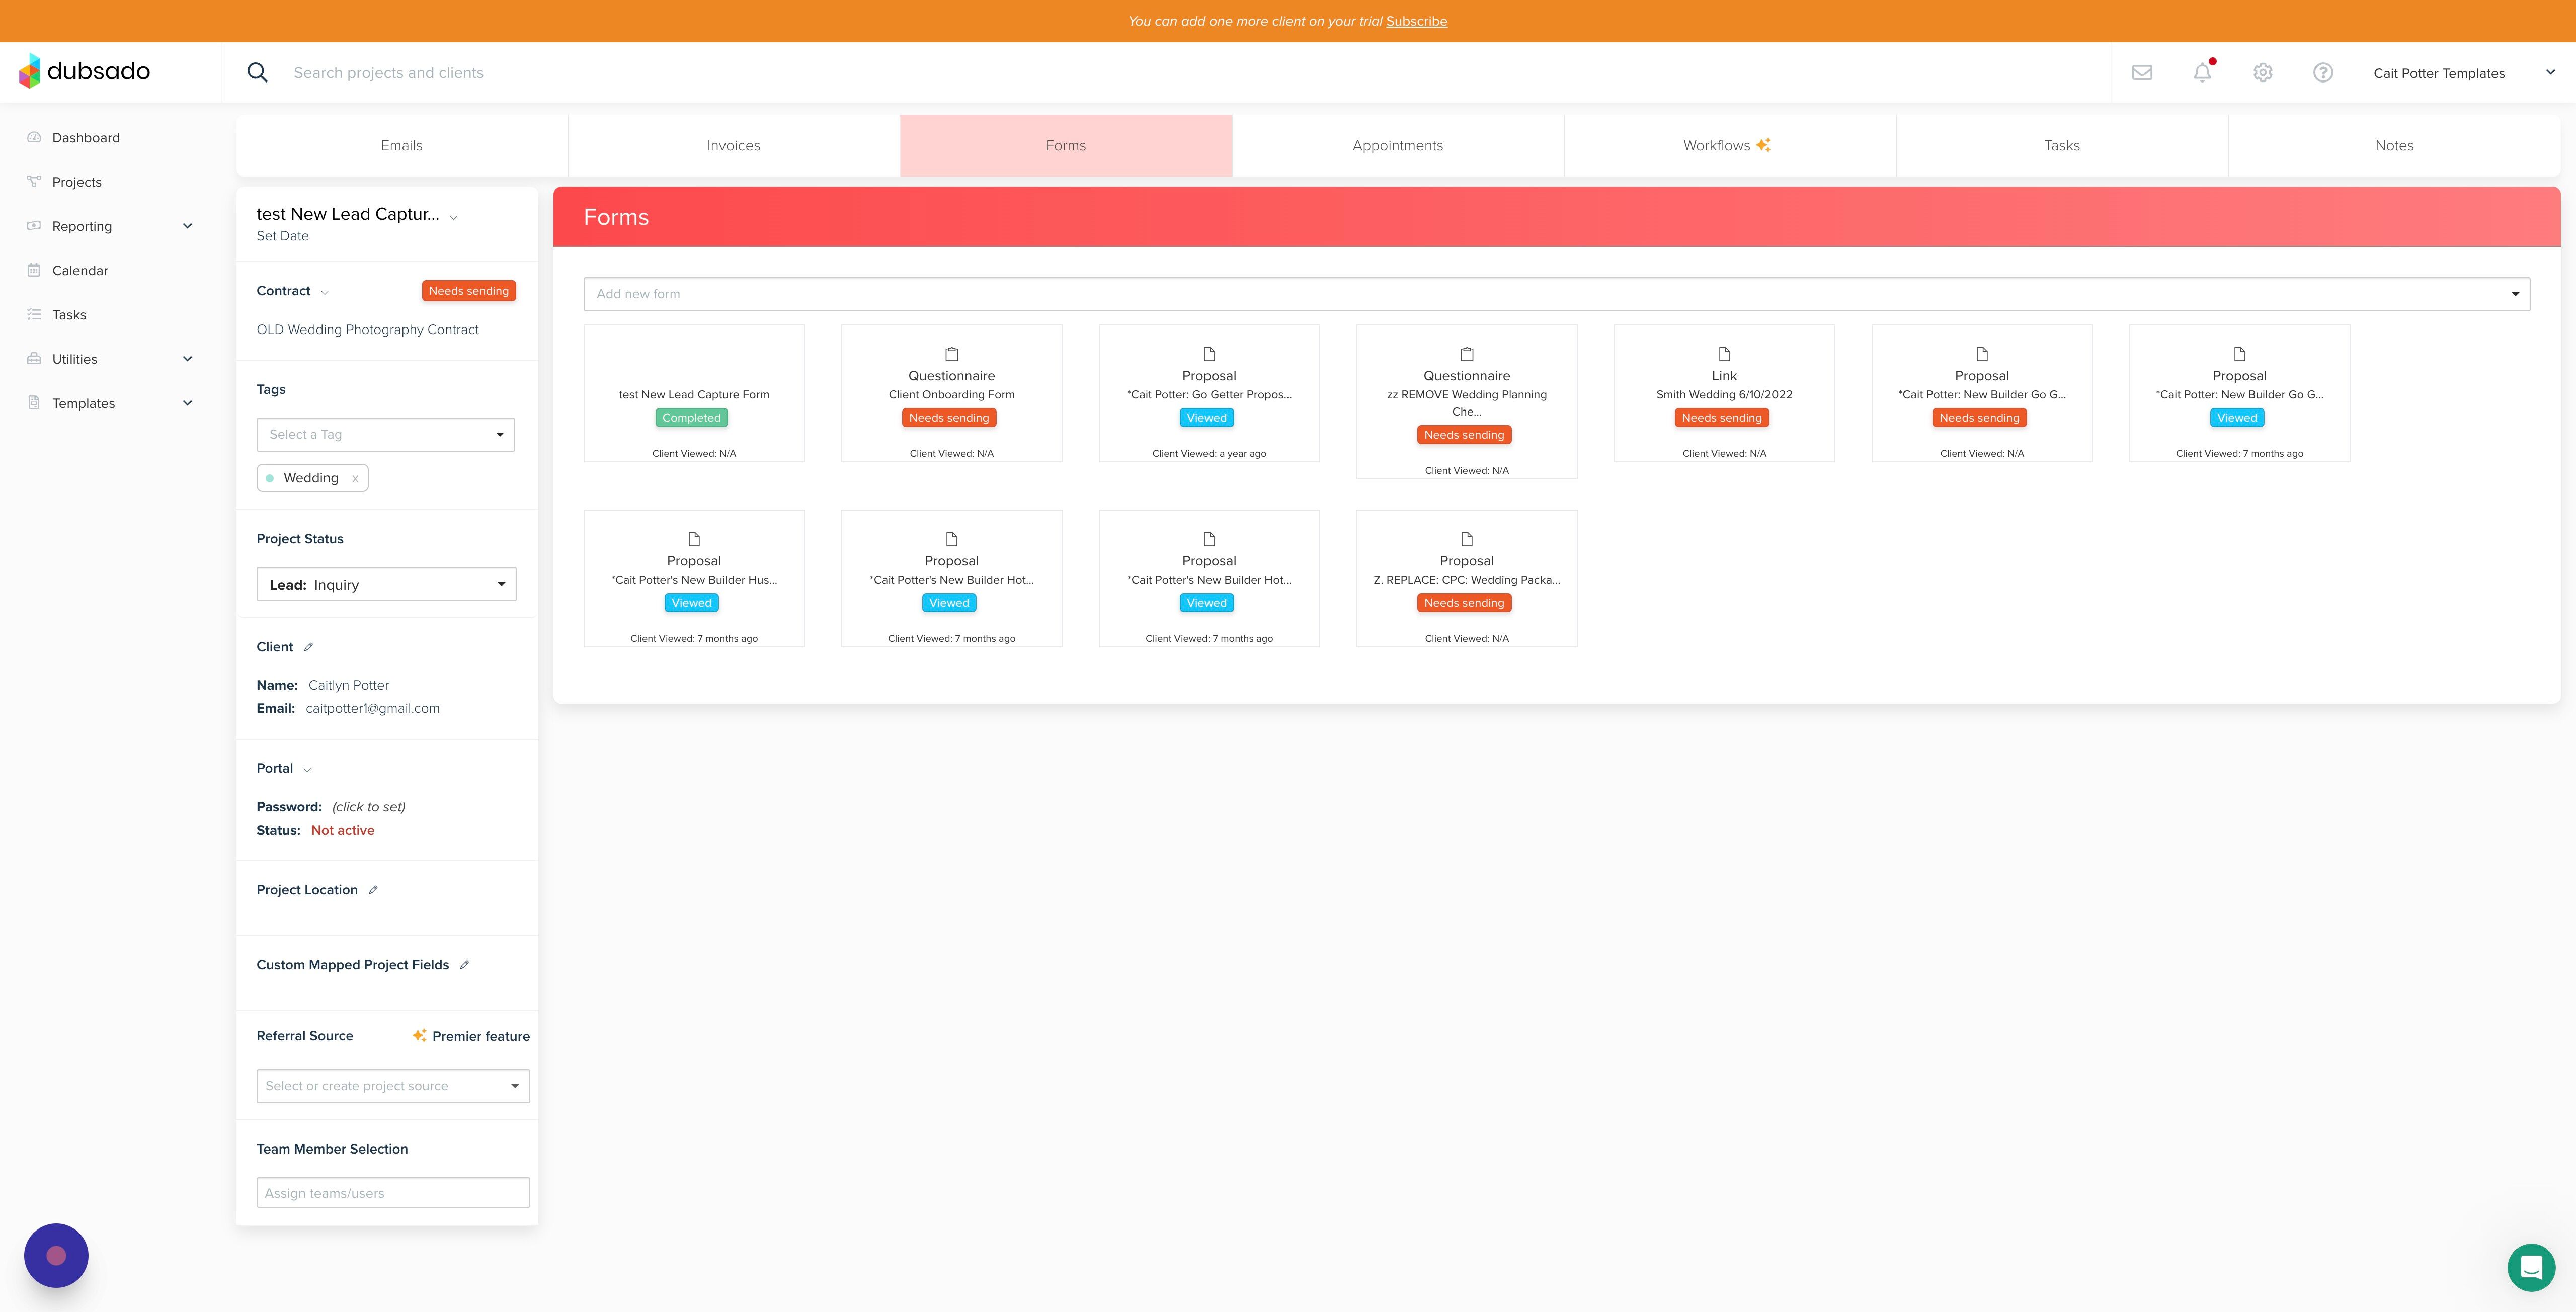Click the envelope inbox icon

[x=2142, y=73]
